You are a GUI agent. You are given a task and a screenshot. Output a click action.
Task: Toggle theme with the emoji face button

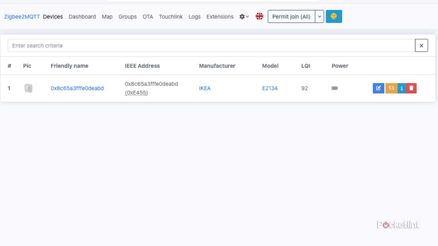(334, 16)
